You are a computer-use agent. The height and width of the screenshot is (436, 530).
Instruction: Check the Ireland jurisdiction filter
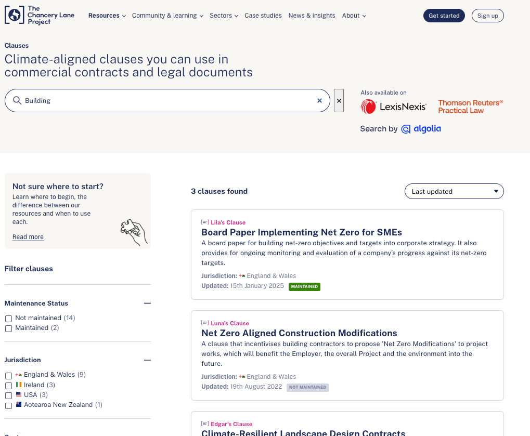(x=8, y=386)
